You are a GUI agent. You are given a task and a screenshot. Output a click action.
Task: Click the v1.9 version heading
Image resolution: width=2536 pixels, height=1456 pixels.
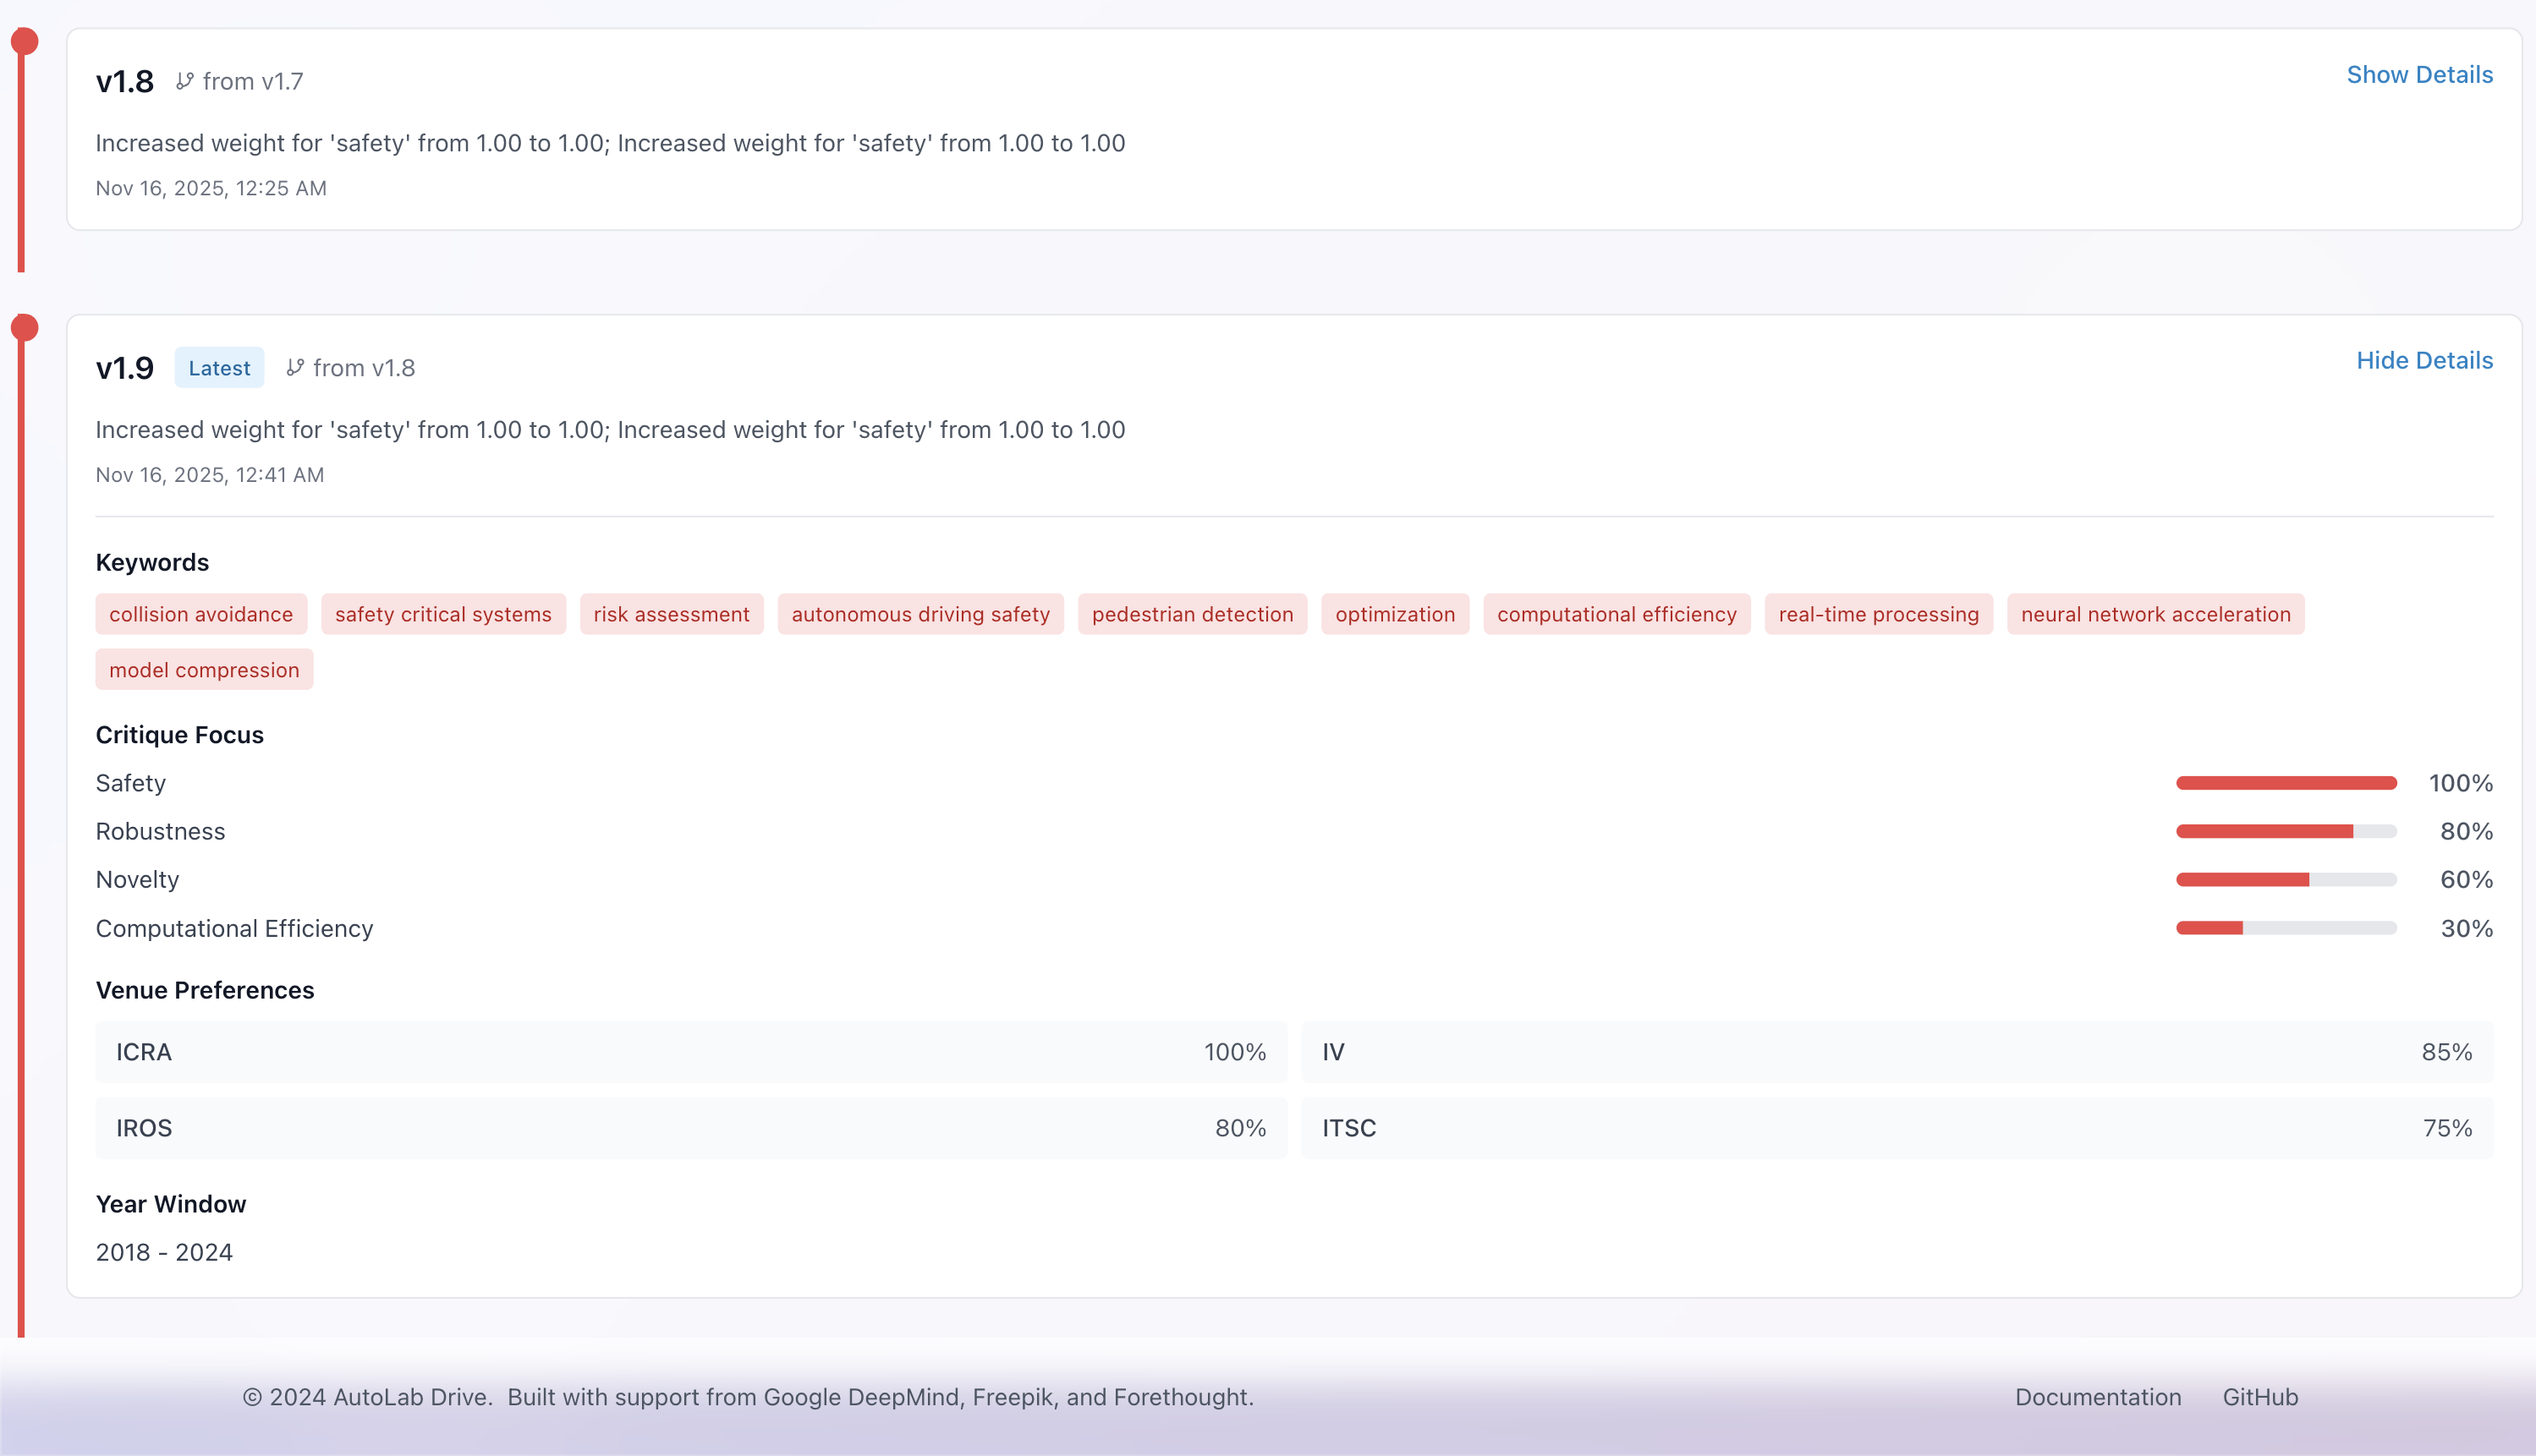point(125,368)
